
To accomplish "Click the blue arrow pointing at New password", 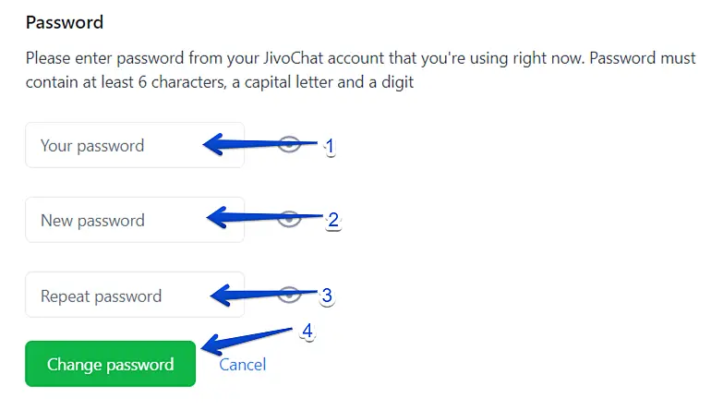I will pyautogui.click(x=251, y=218).
